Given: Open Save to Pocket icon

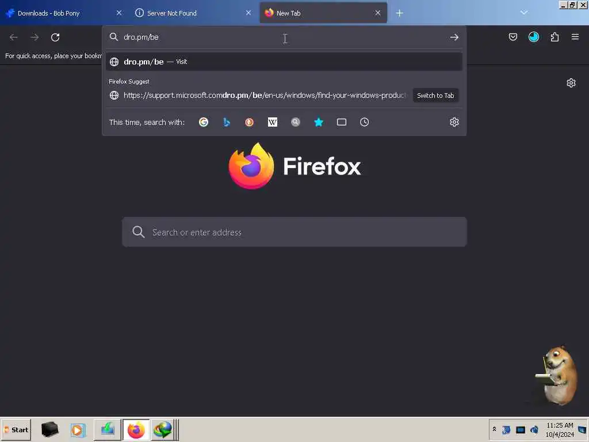Looking at the screenshot, I should (512, 37).
